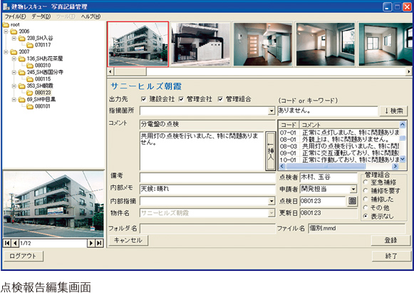The height and width of the screenshot is (293, 414).
Task: Go to next photo in viewer
Action: (91, 243)
